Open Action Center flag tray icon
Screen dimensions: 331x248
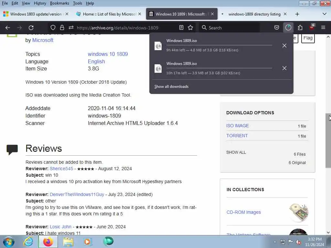[291, 242]
